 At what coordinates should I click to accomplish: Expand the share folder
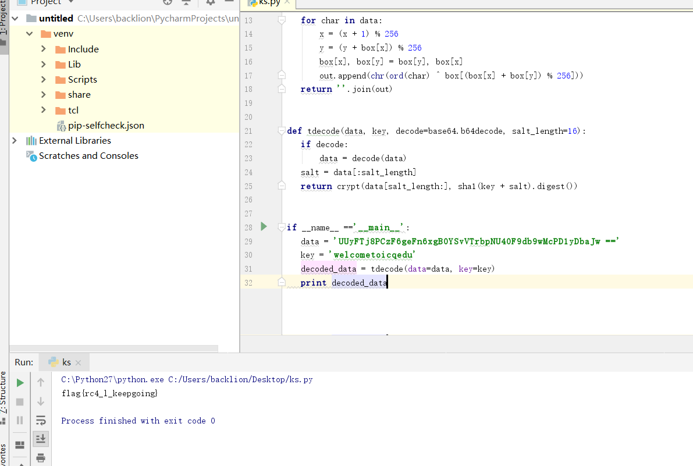tap(43, 94)
